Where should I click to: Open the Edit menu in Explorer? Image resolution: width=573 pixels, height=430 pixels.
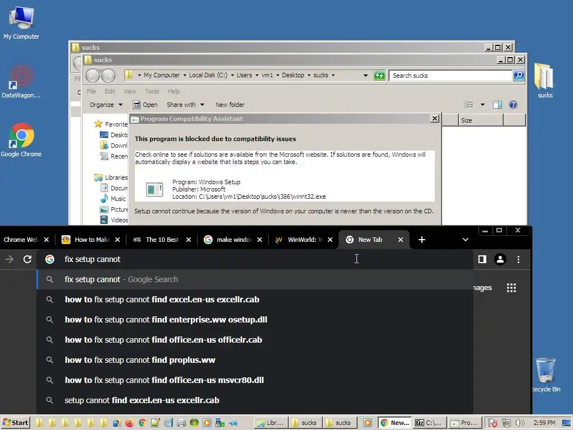point(110,91)
